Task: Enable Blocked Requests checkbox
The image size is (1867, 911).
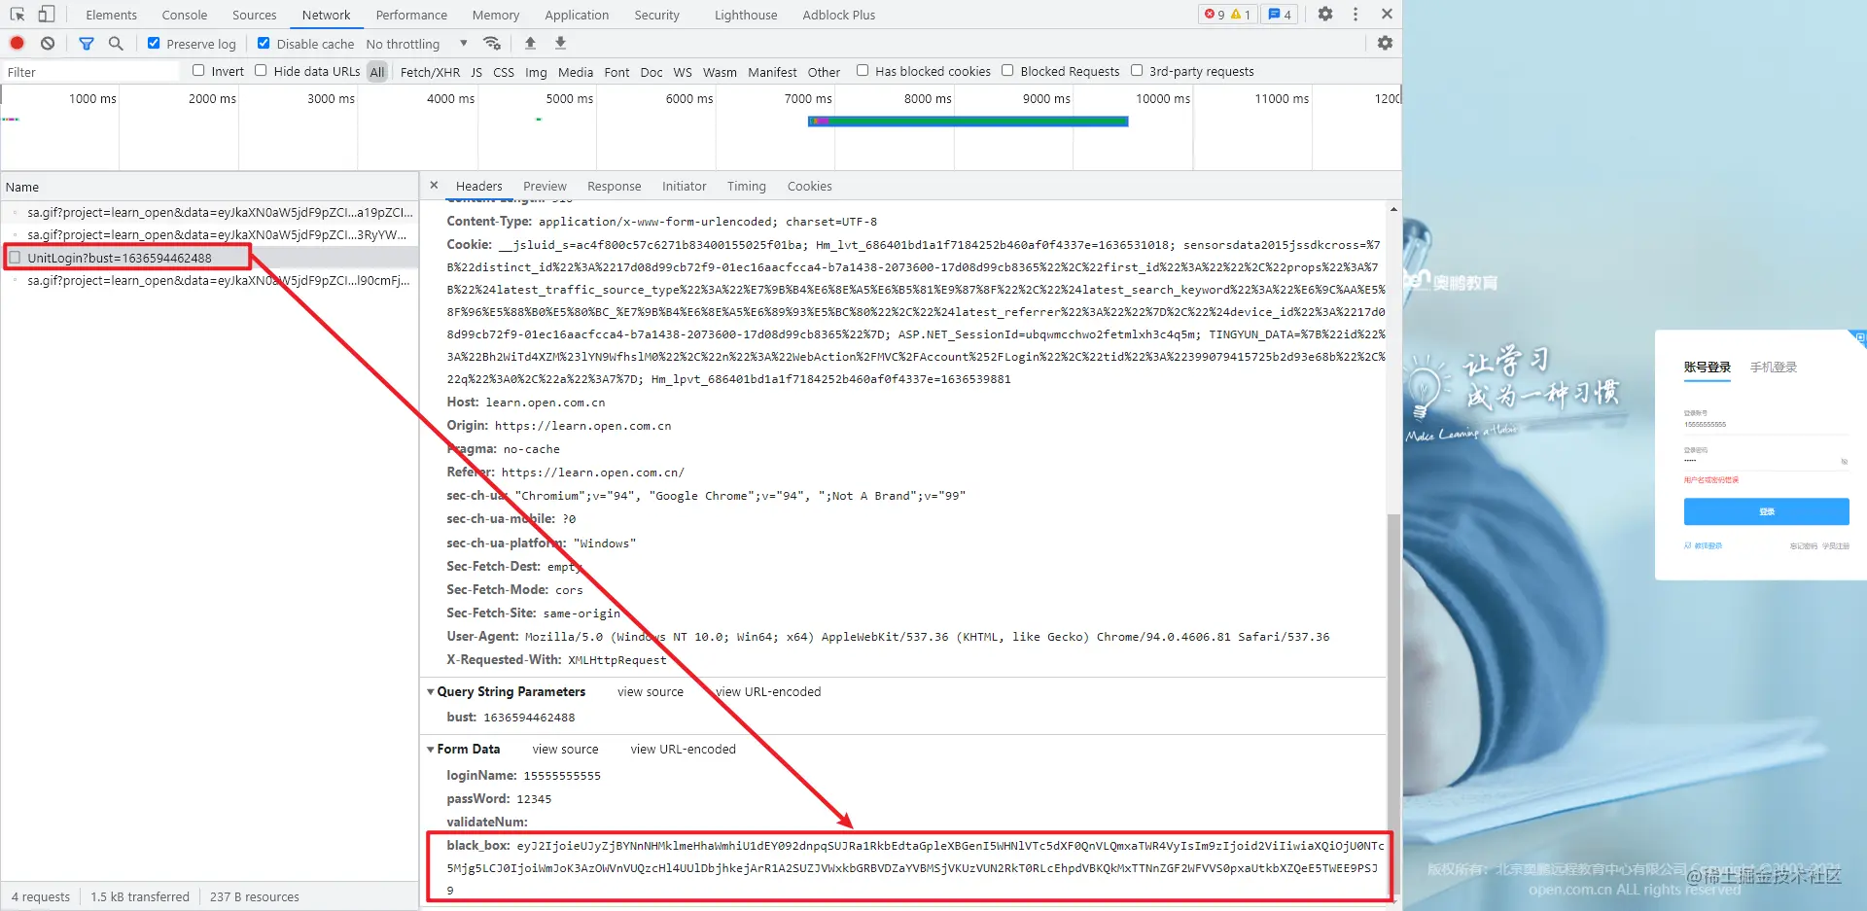Action: (1007, 70)
